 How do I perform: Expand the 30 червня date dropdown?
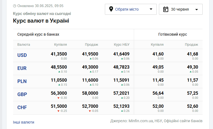point(181,9)
